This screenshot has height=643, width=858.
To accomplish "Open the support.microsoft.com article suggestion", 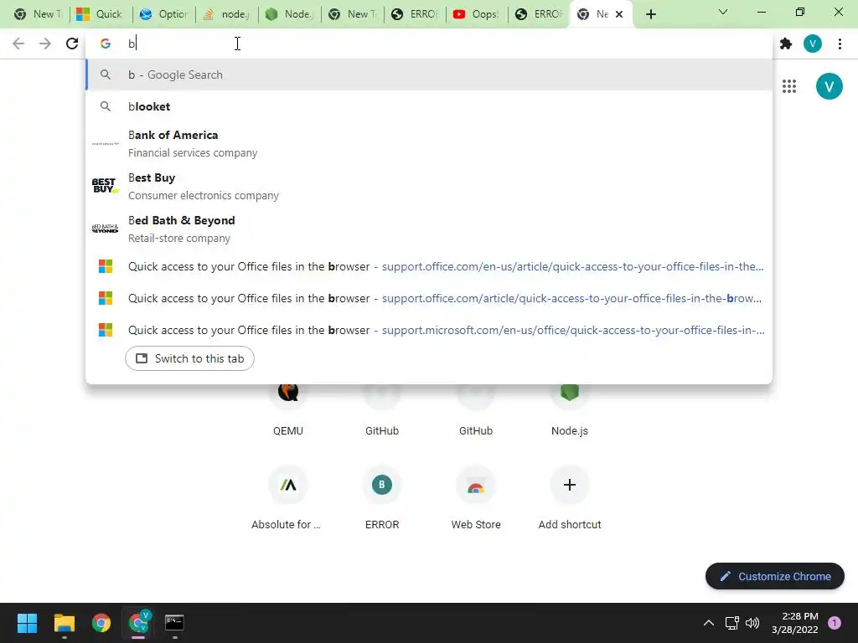I will 429,330.
